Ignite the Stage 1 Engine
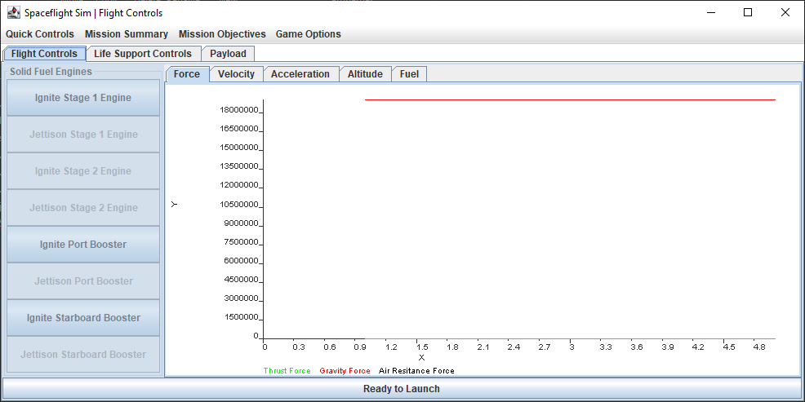This screenshot has height=402, width=805. [x=83, y=97]
